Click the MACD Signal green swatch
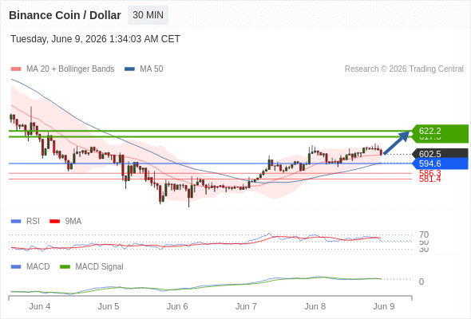 point(65,267)
